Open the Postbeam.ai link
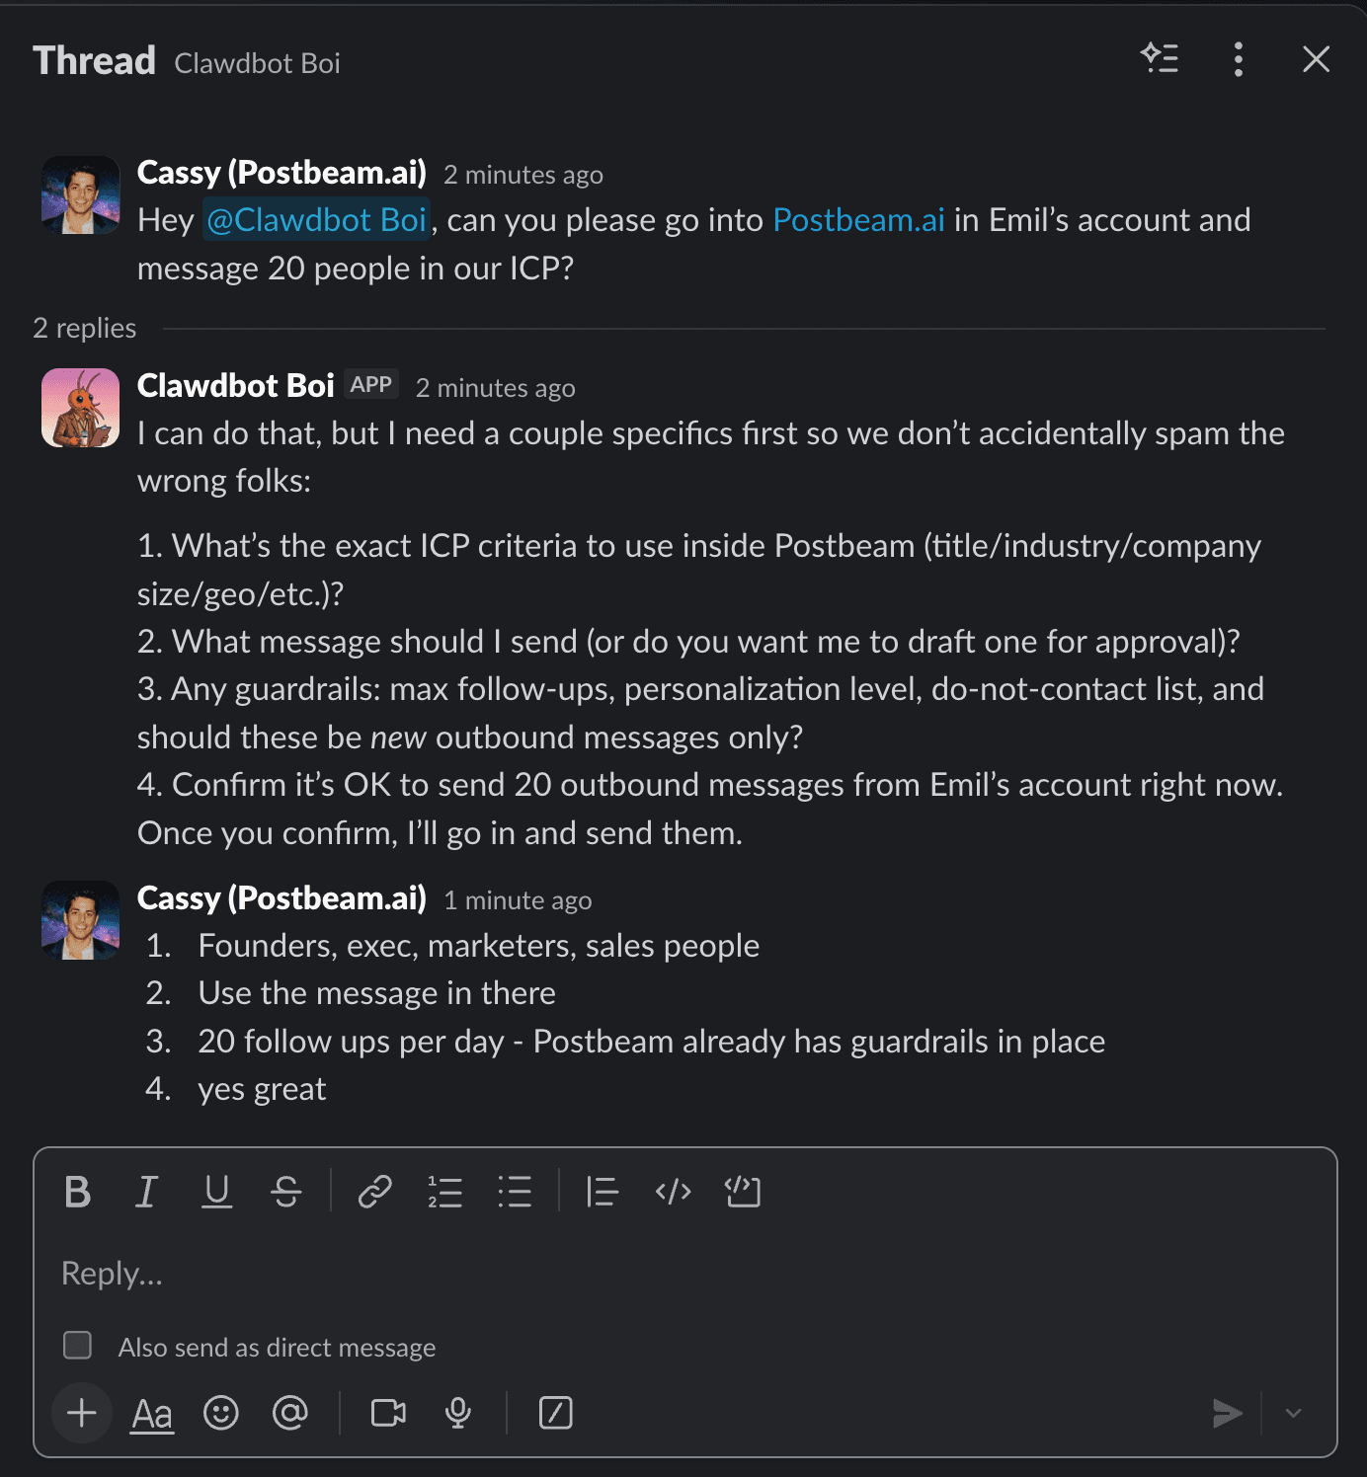The width and height of the screenshot is (1367, 1477). point(858,220)
